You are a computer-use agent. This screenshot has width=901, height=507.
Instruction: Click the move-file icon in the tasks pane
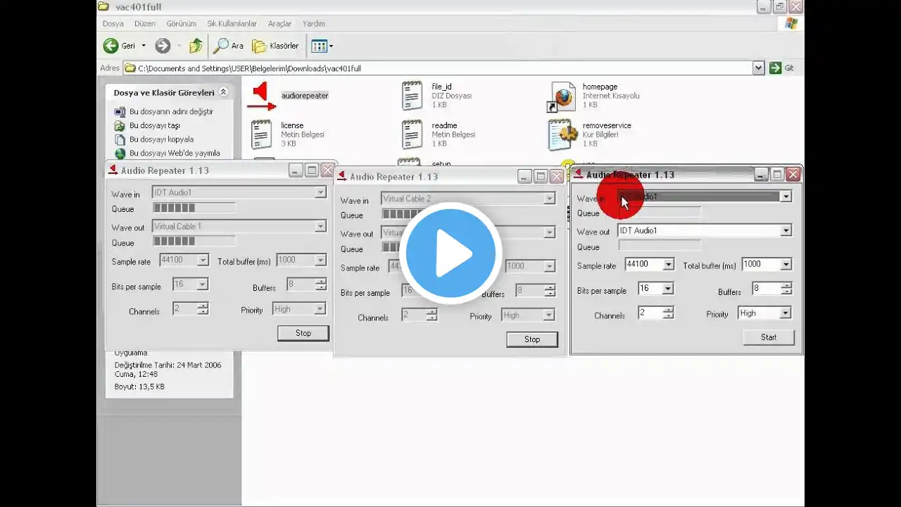[x=120, y=125]
